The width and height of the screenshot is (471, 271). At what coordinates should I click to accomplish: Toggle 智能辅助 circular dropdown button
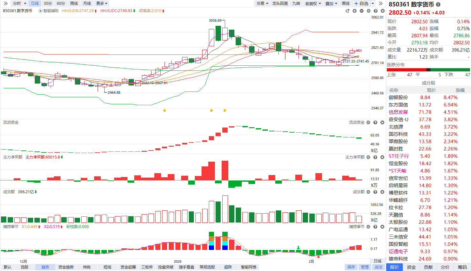(x=40, y=11)
